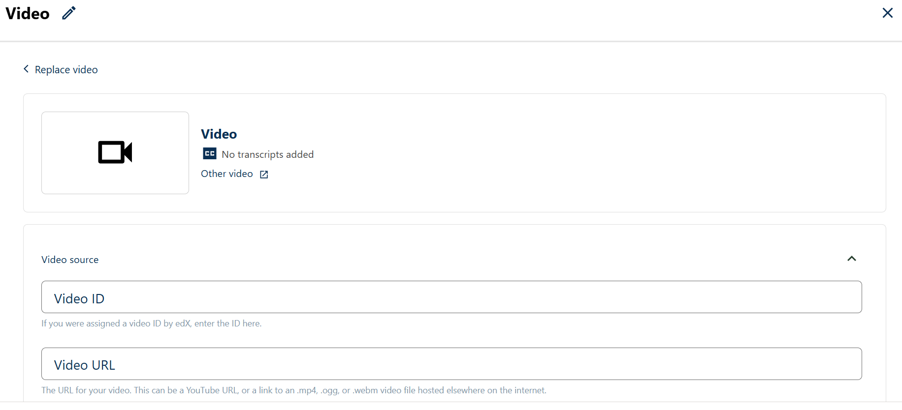Click the edX video ID helper text
Viewport: 902px width, 410px height.
click(152, 323)
